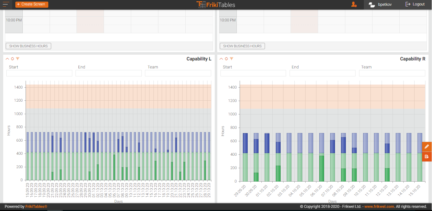Refresh the Capability R panel

pos(226,59)
